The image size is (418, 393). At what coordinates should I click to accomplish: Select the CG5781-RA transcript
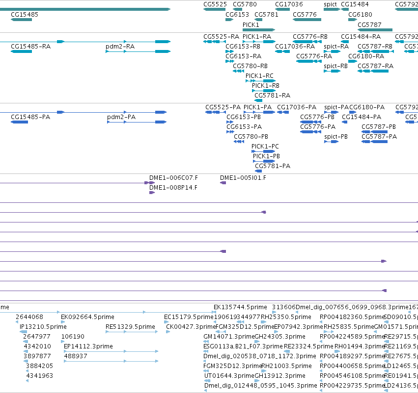258,100
